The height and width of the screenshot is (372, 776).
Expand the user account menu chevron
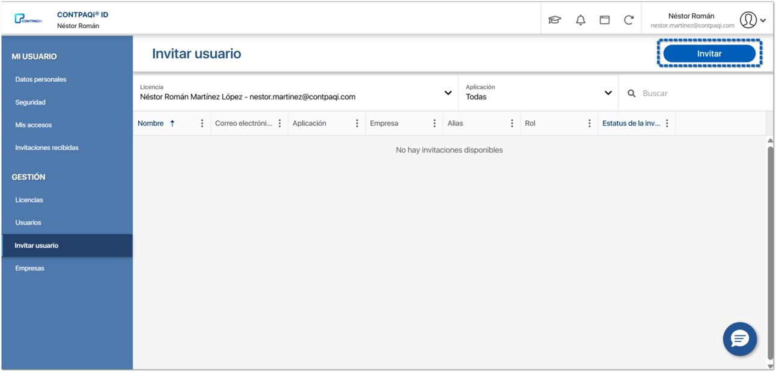point(763,20)
